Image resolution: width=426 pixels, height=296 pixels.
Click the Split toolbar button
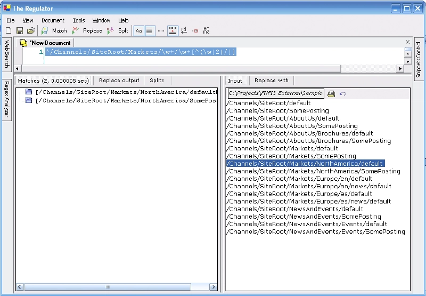(x=118, y=31)
